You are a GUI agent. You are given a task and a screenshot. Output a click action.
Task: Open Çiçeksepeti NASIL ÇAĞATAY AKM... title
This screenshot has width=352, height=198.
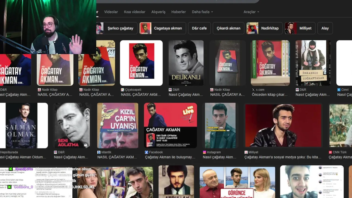click(x=141, y=95)
